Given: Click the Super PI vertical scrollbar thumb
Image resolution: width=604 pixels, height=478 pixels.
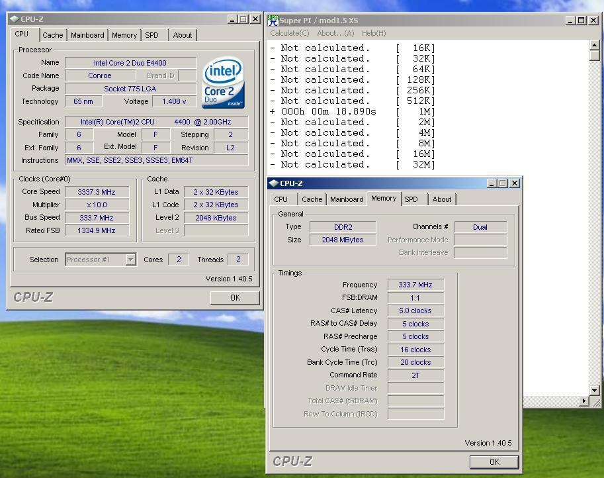Looking at the screenshot, I should 594,55.
